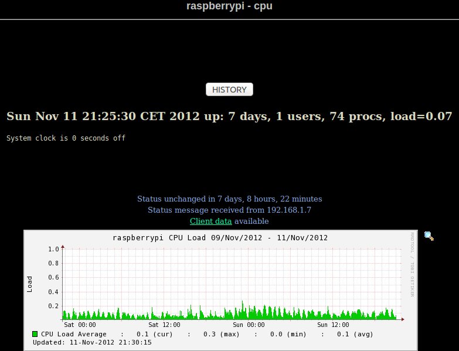
Task: Open the Client data link
Action: coord(211,221)
